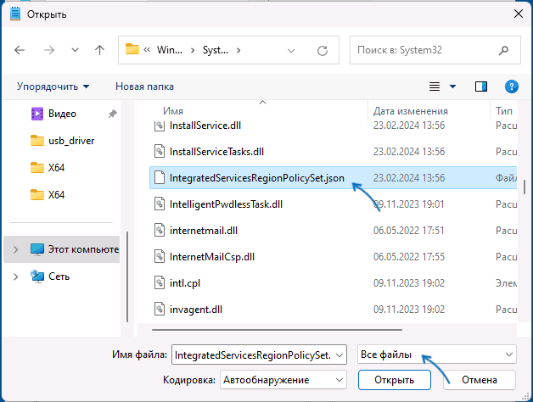The height and width of the screenshot is (402, 533).
Task: Select the intl.cpl file icon
Action: [x=159, y=282]
